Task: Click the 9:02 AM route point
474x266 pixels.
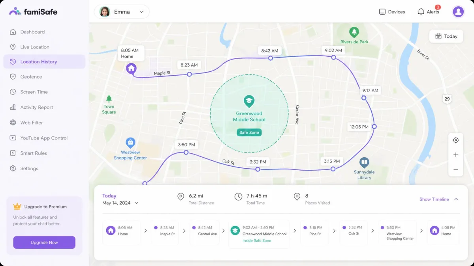Action: pyautogui.click(x=333, y=57)
